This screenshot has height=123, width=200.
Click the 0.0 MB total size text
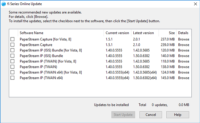(x=184, y=105)
